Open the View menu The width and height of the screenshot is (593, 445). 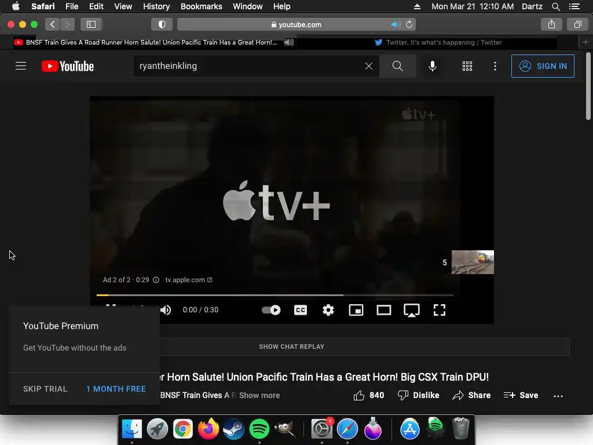point(123,6)
